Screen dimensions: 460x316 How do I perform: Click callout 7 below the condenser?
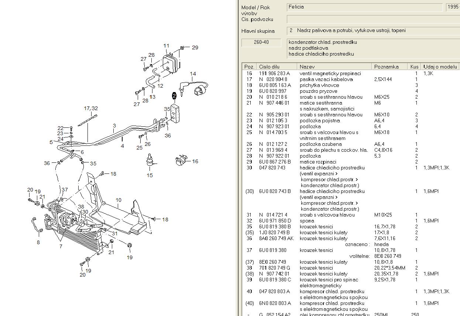[x=61, y=246]
